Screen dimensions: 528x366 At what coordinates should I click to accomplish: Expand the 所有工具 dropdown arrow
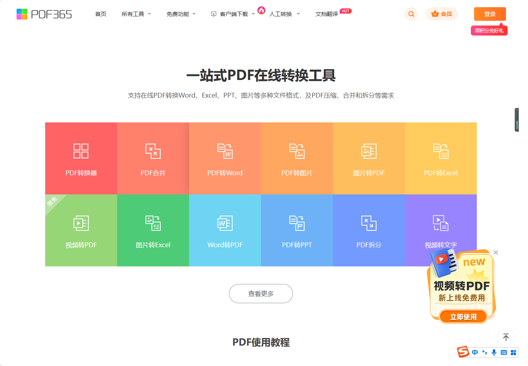pos(149,14)
